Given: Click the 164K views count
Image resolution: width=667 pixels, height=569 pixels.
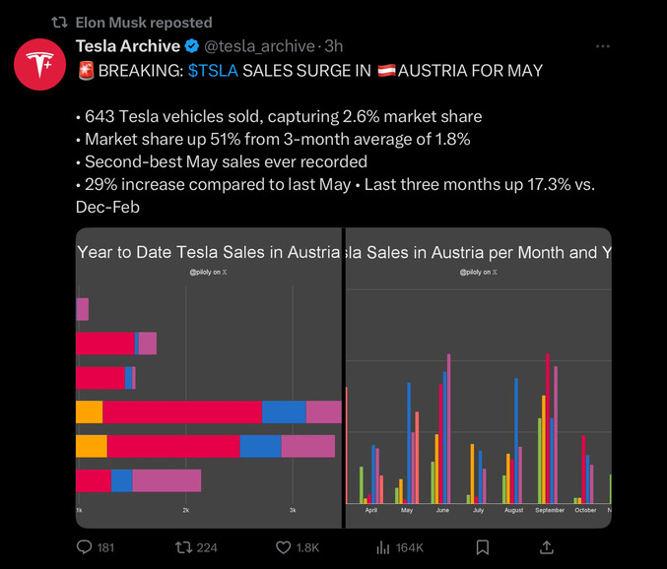Looking at the screenshot, I should coord(409,547).
